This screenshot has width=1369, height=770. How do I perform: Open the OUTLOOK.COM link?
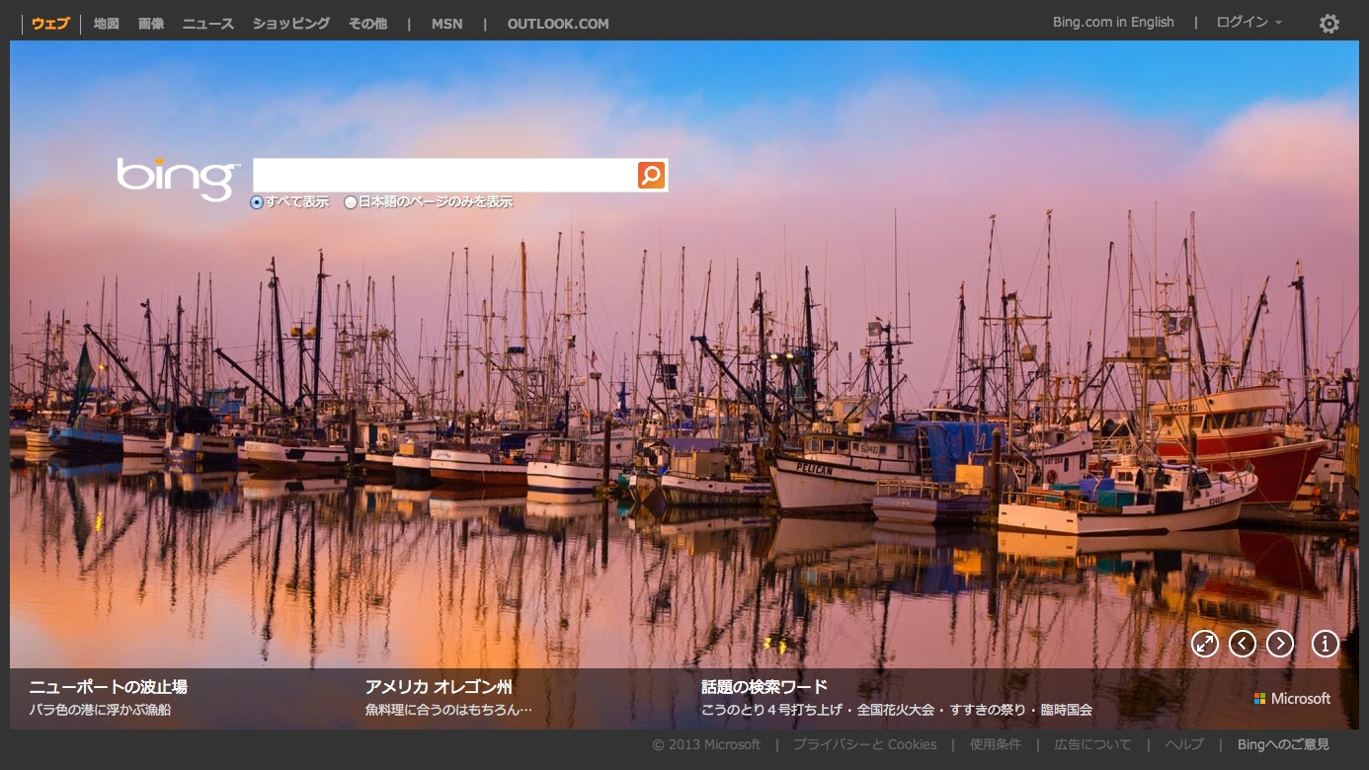tap(558, 24)
